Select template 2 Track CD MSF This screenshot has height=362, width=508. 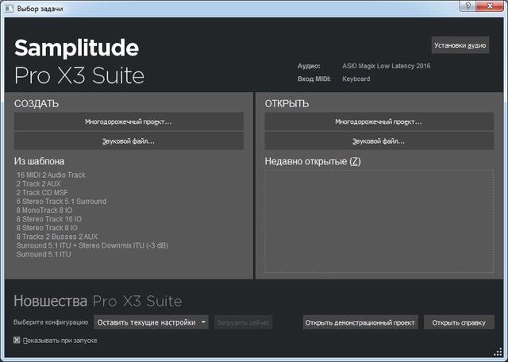tap(42, 192)
